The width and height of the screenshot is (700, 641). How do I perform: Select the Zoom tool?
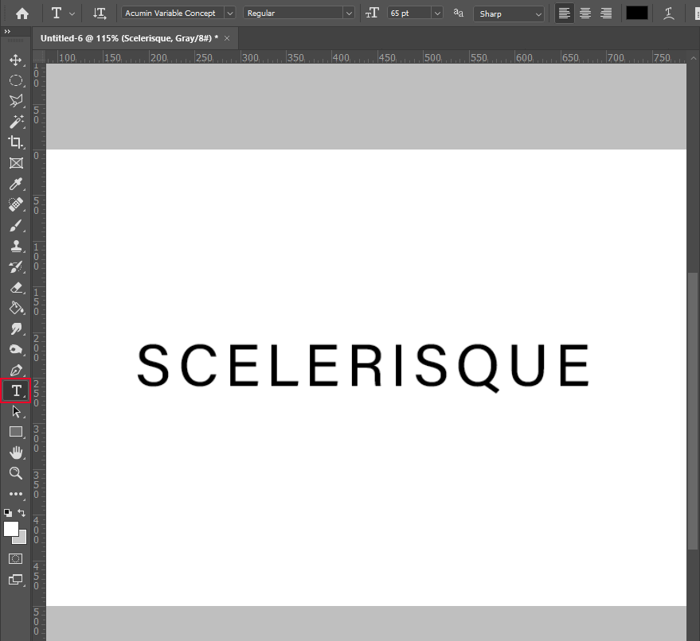[x=16, y=473]
